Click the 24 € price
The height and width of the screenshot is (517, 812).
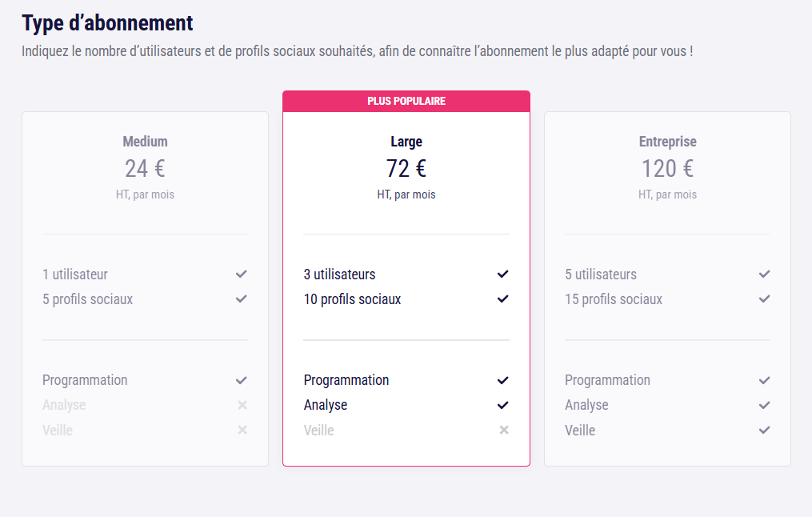tap(145, 168)
